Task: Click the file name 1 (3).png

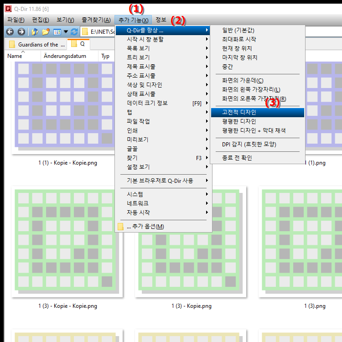Action: [315, 306]
